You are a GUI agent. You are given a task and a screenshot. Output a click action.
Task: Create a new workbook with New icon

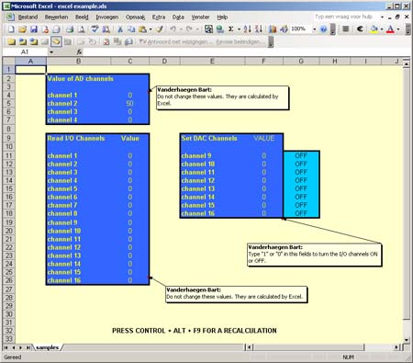point(11,29)
